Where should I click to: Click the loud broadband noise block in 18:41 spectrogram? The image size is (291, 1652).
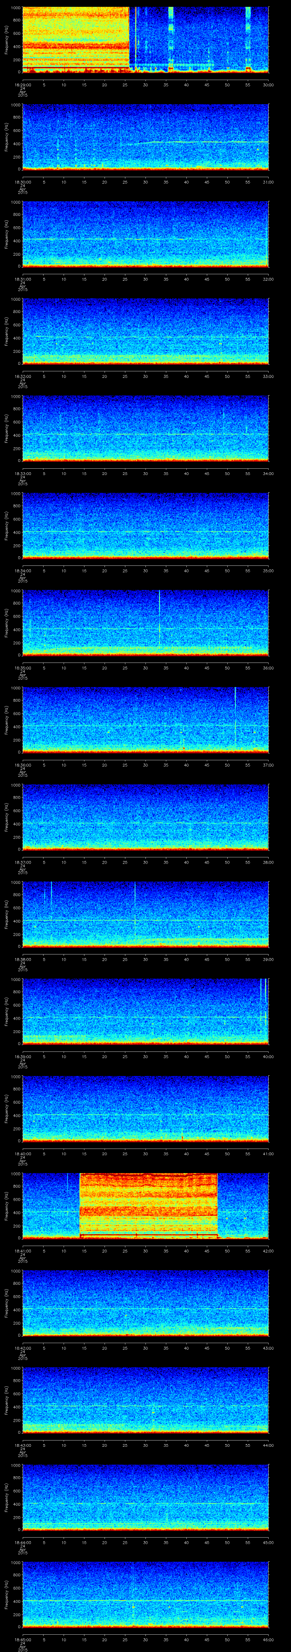click(148, 1205)
